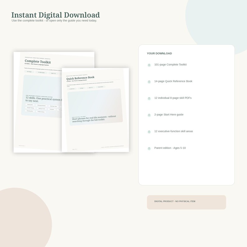Click the 'Following Directions' pill on Complete Toolkit page
The height and width of the screenshot is (247, 247).
click(41, 105)
